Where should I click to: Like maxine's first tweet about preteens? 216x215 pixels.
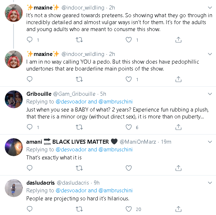129,39
